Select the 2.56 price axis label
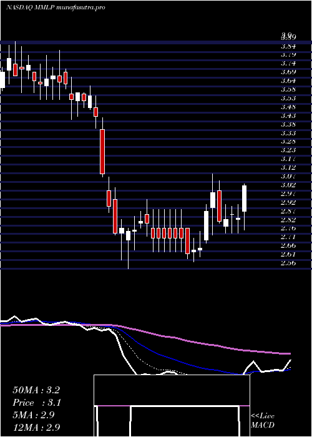The width and height of the screenshot is (312, 437). [x=288, y=263]
